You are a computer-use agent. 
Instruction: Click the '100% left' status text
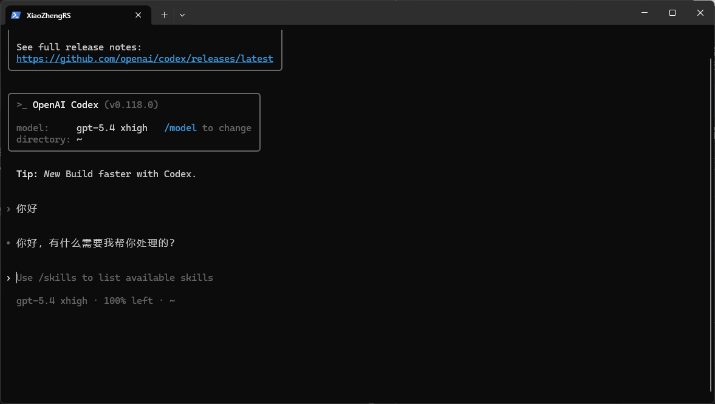pos(129,301)
